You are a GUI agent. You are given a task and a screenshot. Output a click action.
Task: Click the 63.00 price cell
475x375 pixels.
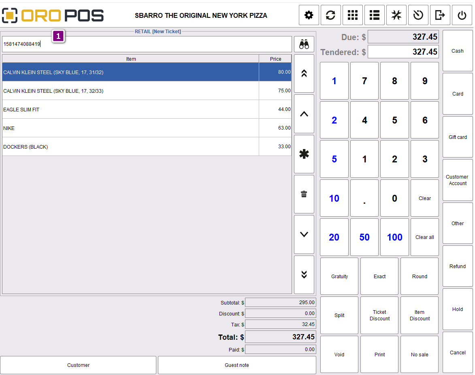point(275,128)
